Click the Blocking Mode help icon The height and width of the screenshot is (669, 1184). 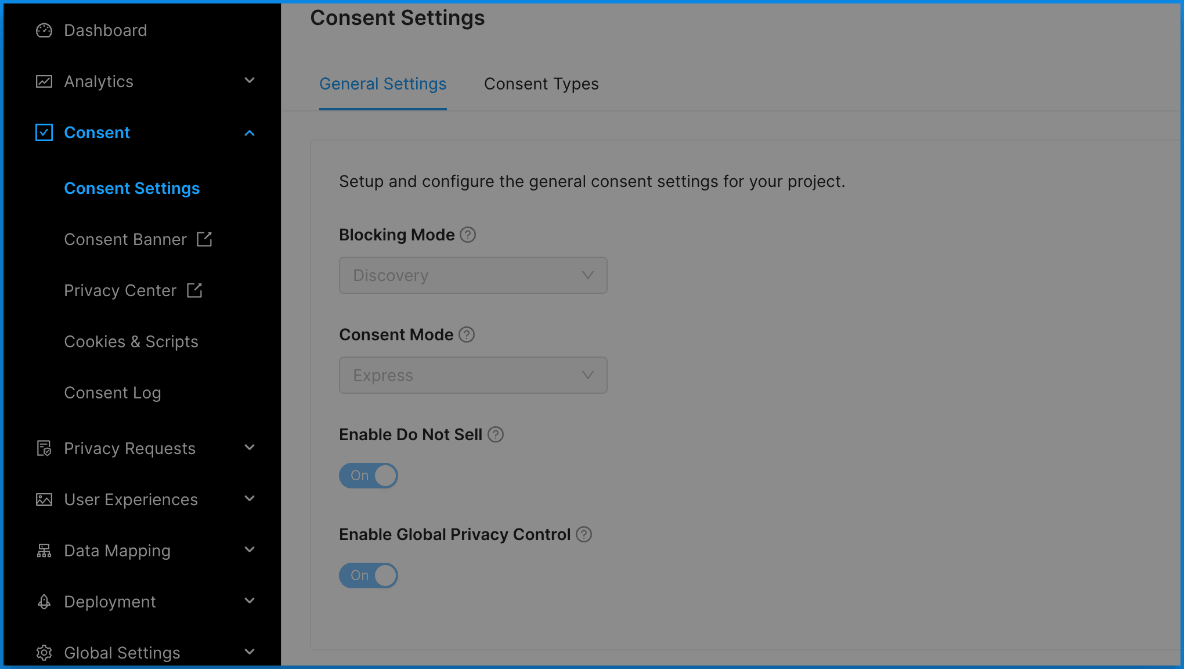[468, 235]
